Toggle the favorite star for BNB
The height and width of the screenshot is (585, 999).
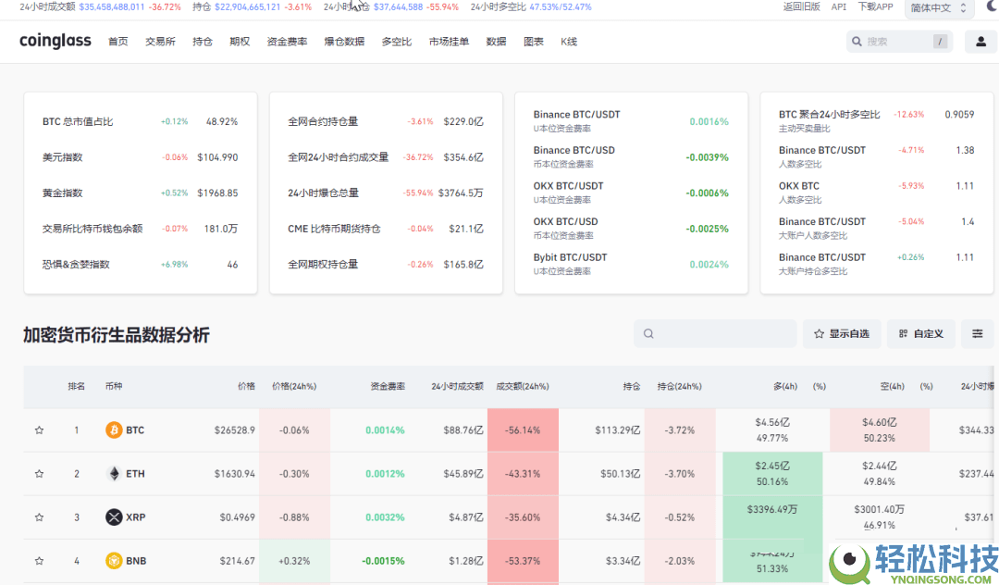pos(39,560)
